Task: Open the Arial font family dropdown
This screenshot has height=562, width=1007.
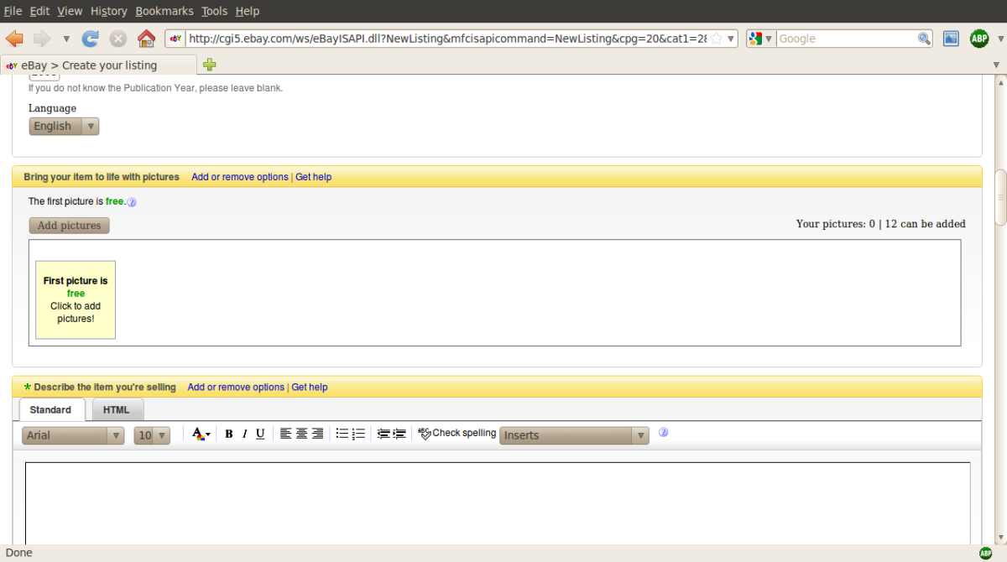Action: coord(73,435)
